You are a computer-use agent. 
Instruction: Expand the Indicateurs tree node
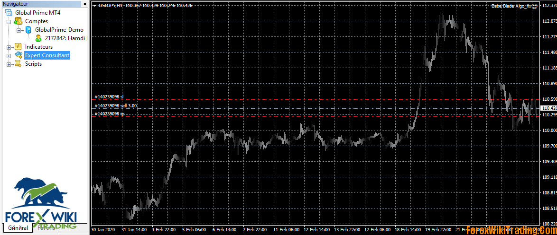pos(9,47)
